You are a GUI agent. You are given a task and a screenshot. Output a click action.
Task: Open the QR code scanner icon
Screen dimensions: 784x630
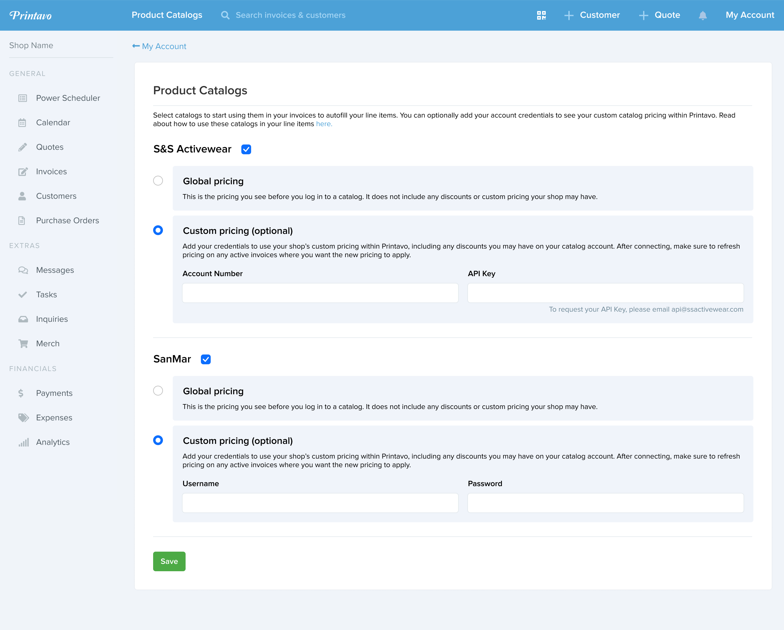[541, 15]
